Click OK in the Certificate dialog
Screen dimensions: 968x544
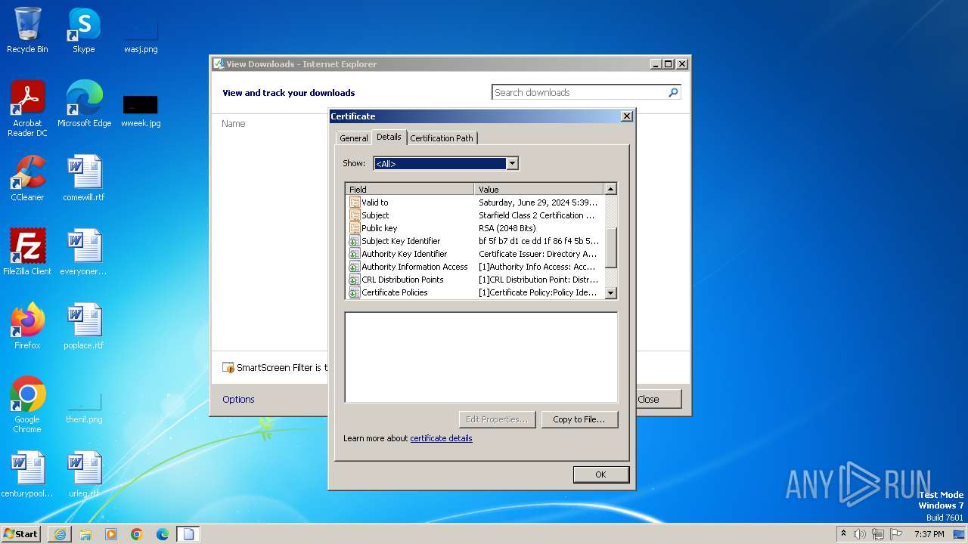[x=600, y=474]
